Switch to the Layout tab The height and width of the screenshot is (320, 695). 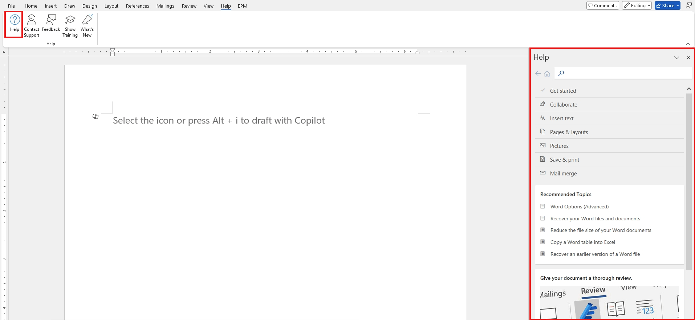(111, 6)
